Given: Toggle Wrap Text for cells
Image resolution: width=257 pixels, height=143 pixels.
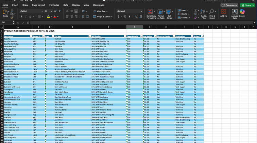Looking at the screenshot, I should tap(101, 11).
